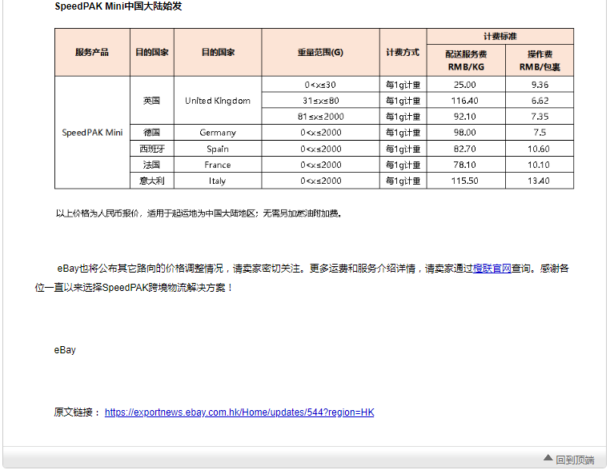Click the 重量范围(G) column header
Screen dimensions: 610x470
[x=320, y=52]
